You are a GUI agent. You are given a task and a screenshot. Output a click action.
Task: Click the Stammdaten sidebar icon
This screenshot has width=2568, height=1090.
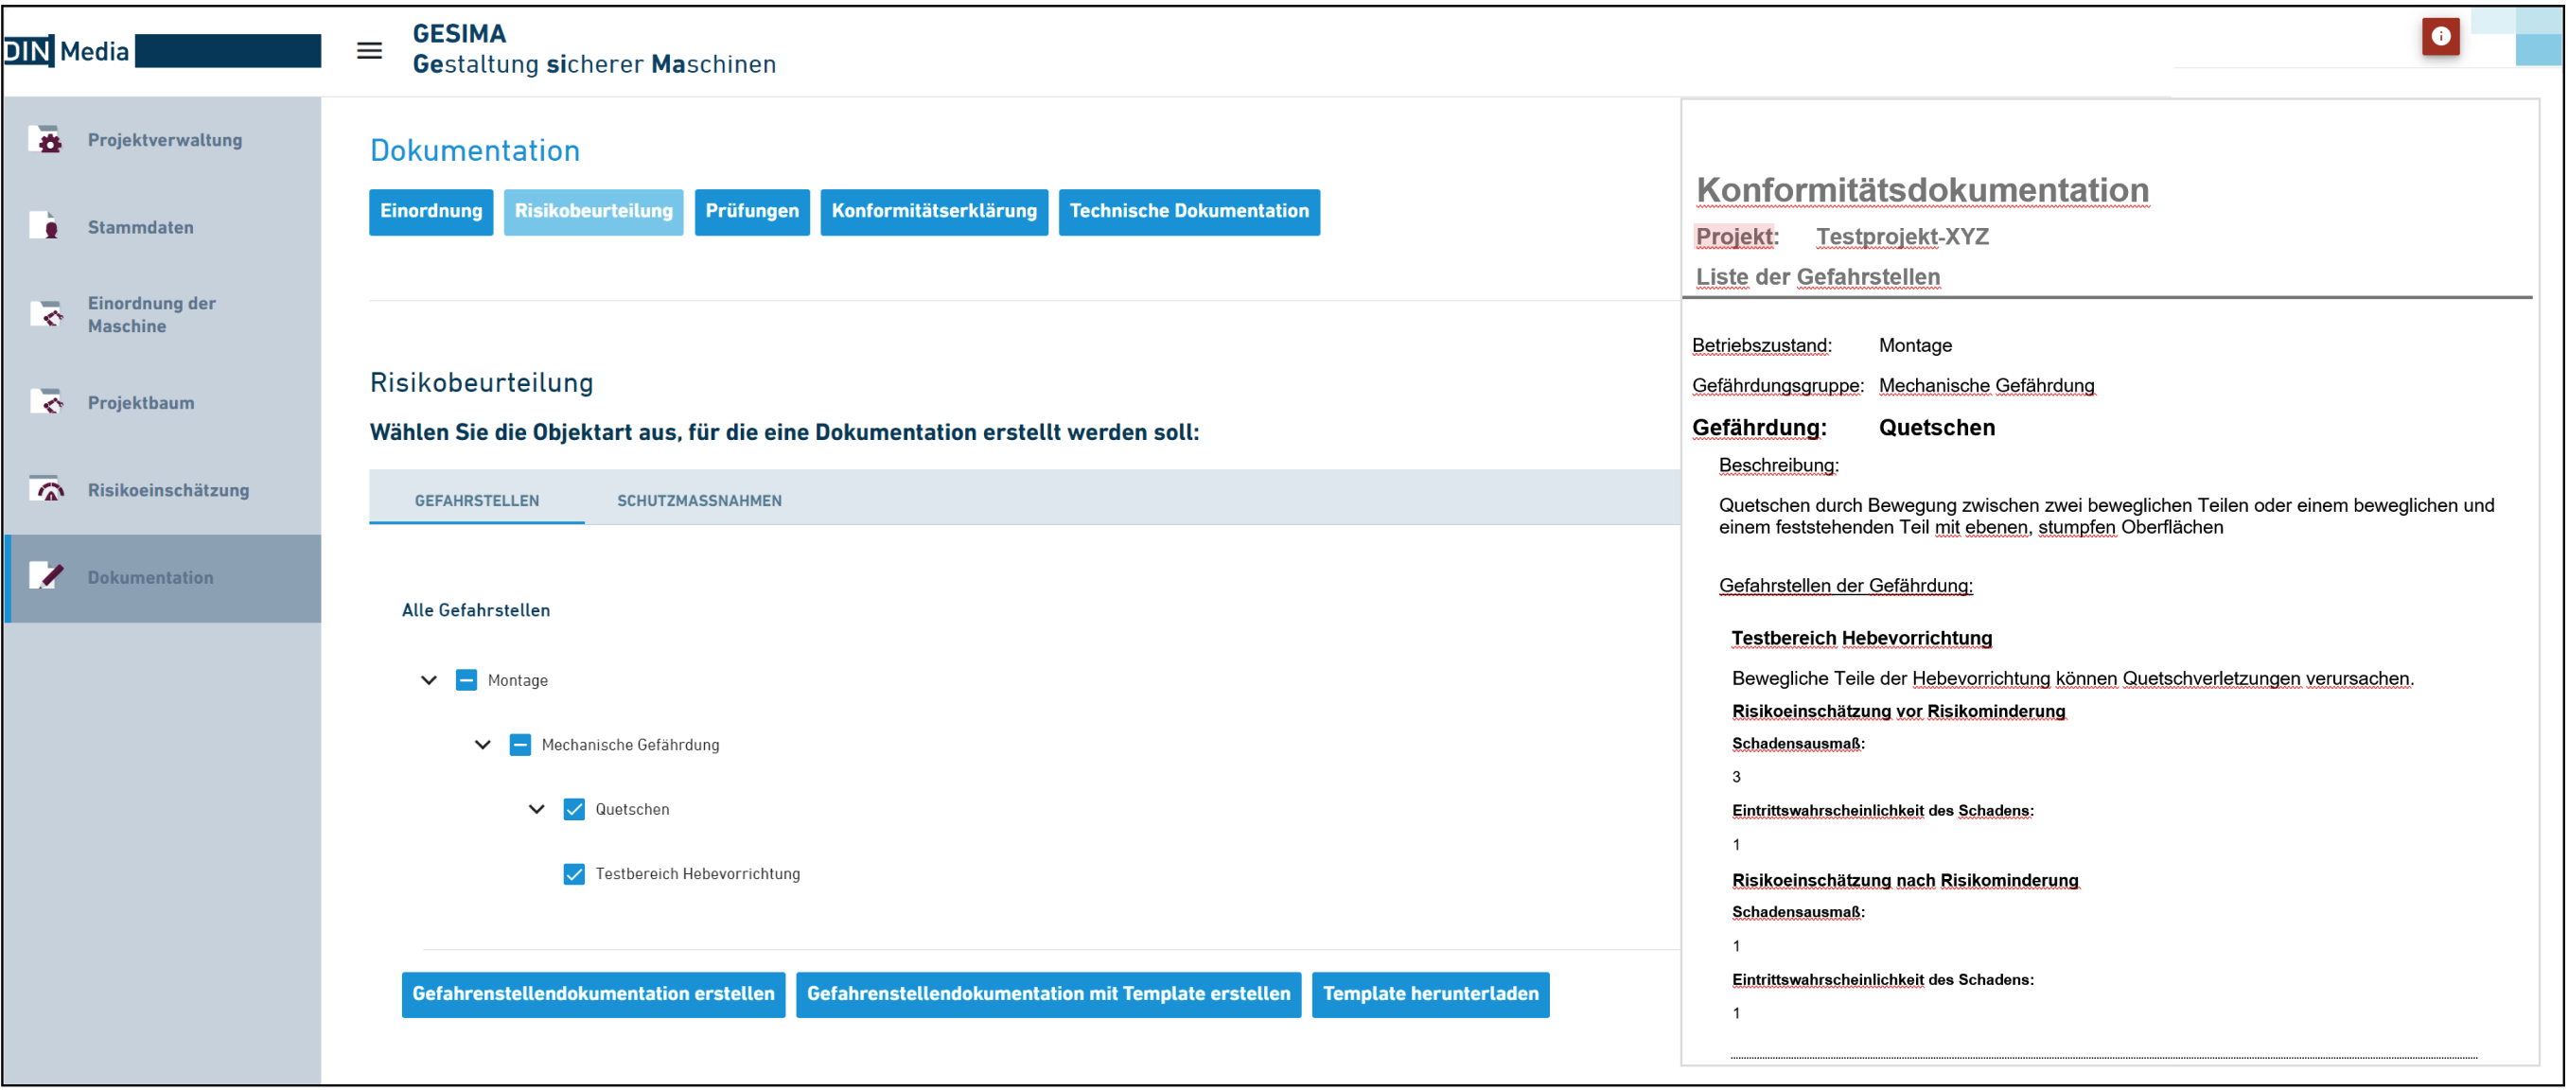pyautogui.click(x=45, y=226)
